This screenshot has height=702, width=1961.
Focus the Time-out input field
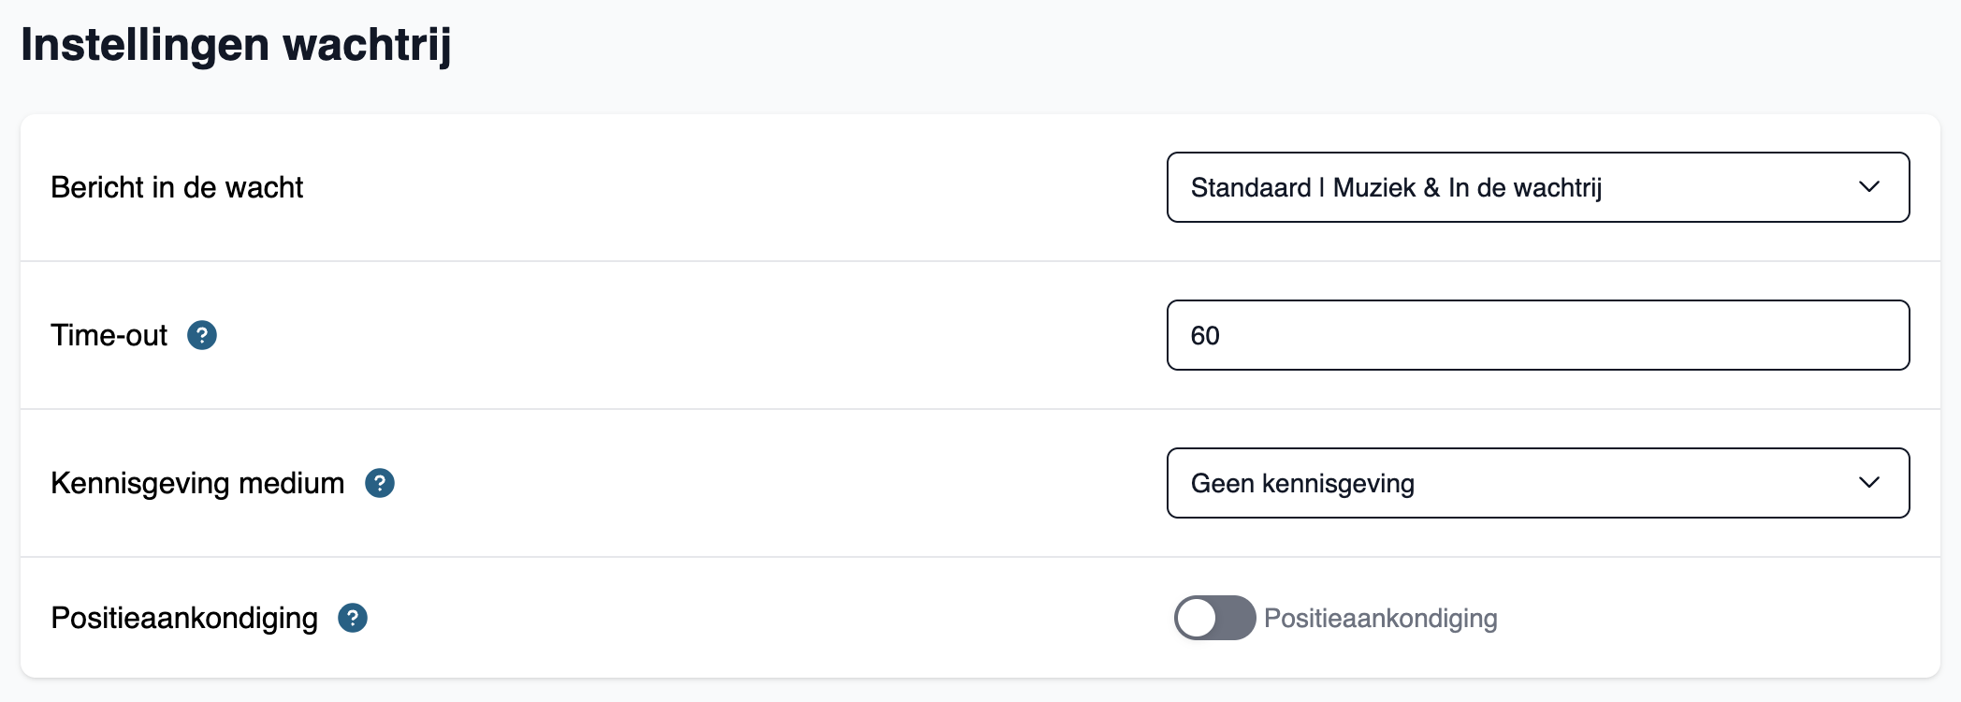pos(1538,335)
